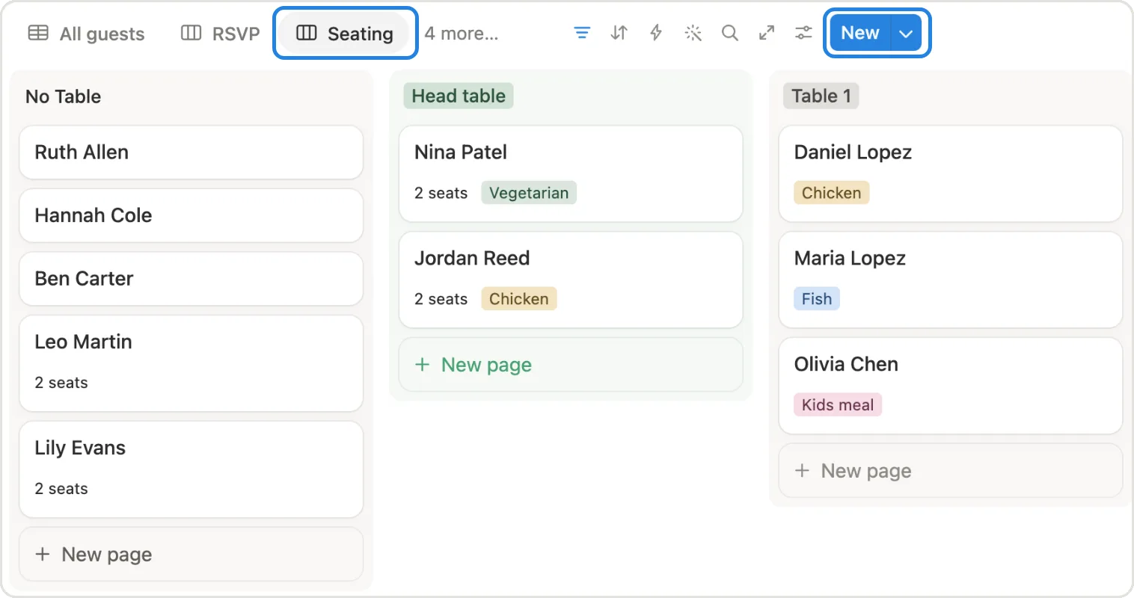Click the Vegetarian tag on Nina Patel
Screen dimensions: 1134x598
(x=529, y=193)
